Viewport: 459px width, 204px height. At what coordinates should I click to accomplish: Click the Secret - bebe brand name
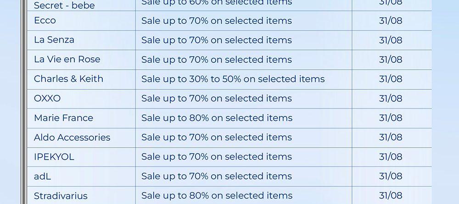pyautogui.click(x=64, y=6)
